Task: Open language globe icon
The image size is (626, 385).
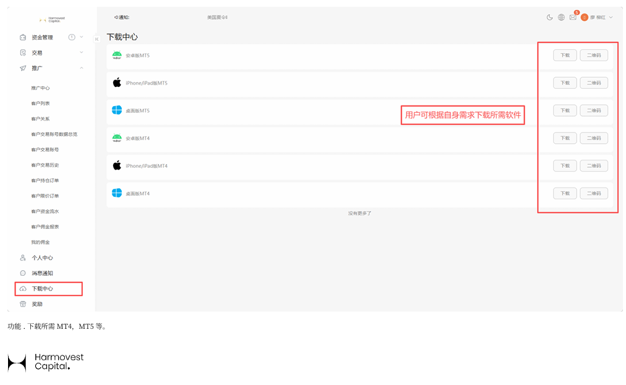Action: click(x=561, y=17)
